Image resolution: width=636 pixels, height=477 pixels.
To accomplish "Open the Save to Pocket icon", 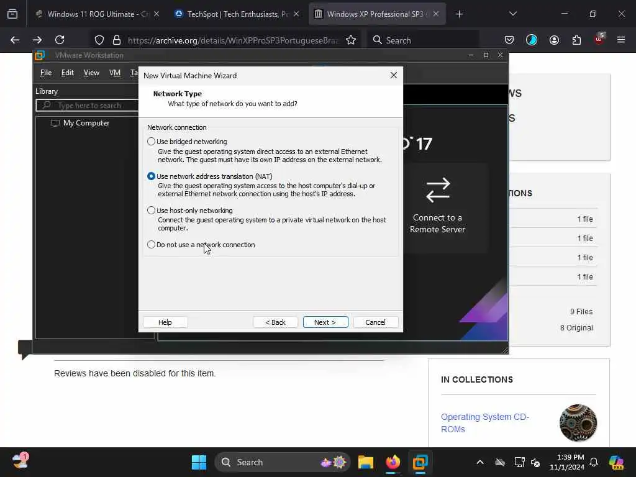I will (x=509, y=40).
